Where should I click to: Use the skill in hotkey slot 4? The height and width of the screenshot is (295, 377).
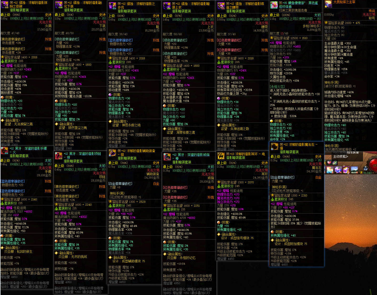[x=338, y=170]
